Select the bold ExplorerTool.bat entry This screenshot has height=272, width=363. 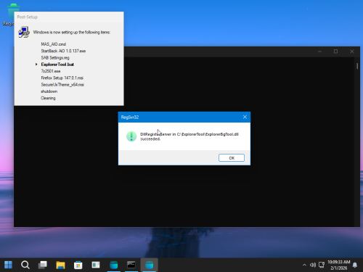click(x=57, y=65)
